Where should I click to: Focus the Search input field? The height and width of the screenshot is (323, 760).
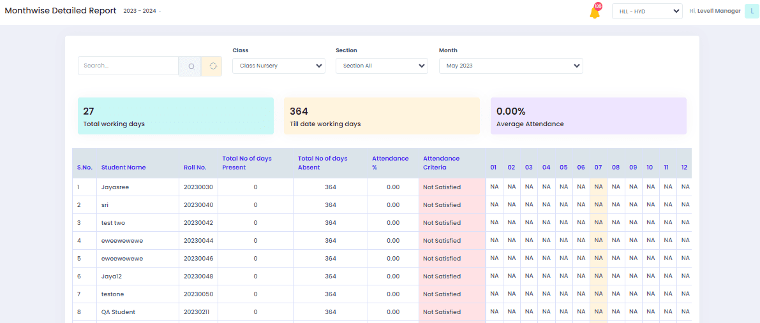click(128, 66)
